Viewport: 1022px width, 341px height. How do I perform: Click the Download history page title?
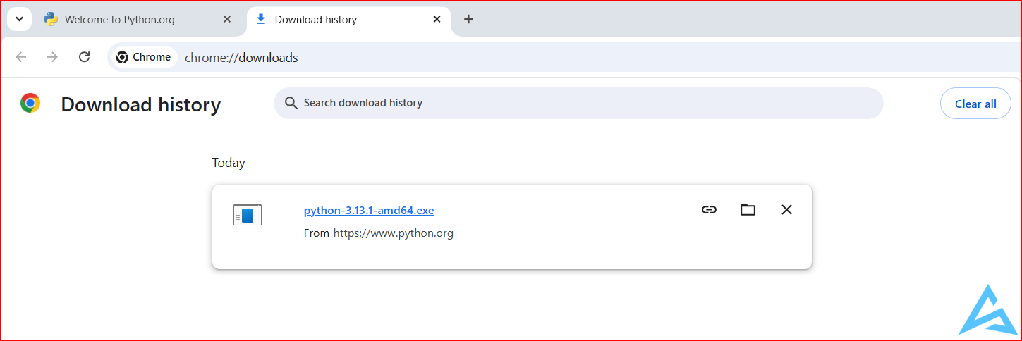coord(141,104)
